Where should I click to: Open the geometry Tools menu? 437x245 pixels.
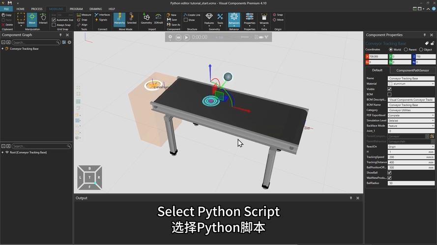pyautogui.click(x=220, y=19)
